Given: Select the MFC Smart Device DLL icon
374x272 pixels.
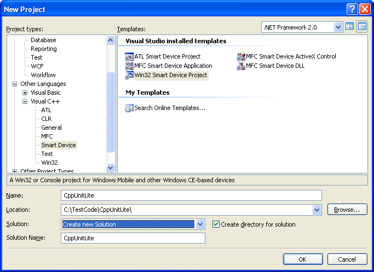Looking at the screenshot, I should [x=241, y=66].
